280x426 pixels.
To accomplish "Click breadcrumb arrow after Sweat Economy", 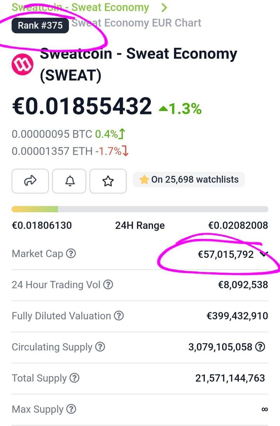I will click(164, 8).
